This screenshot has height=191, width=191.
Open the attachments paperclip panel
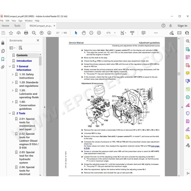(x=3, y=67)
